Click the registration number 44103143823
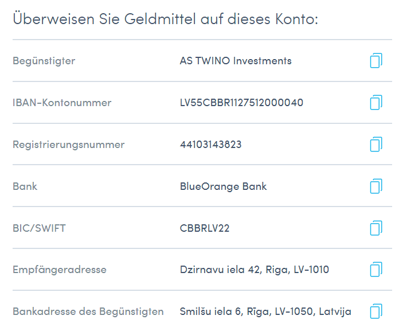This screenshot has width=399, height=331. click(x=210, y=145)
